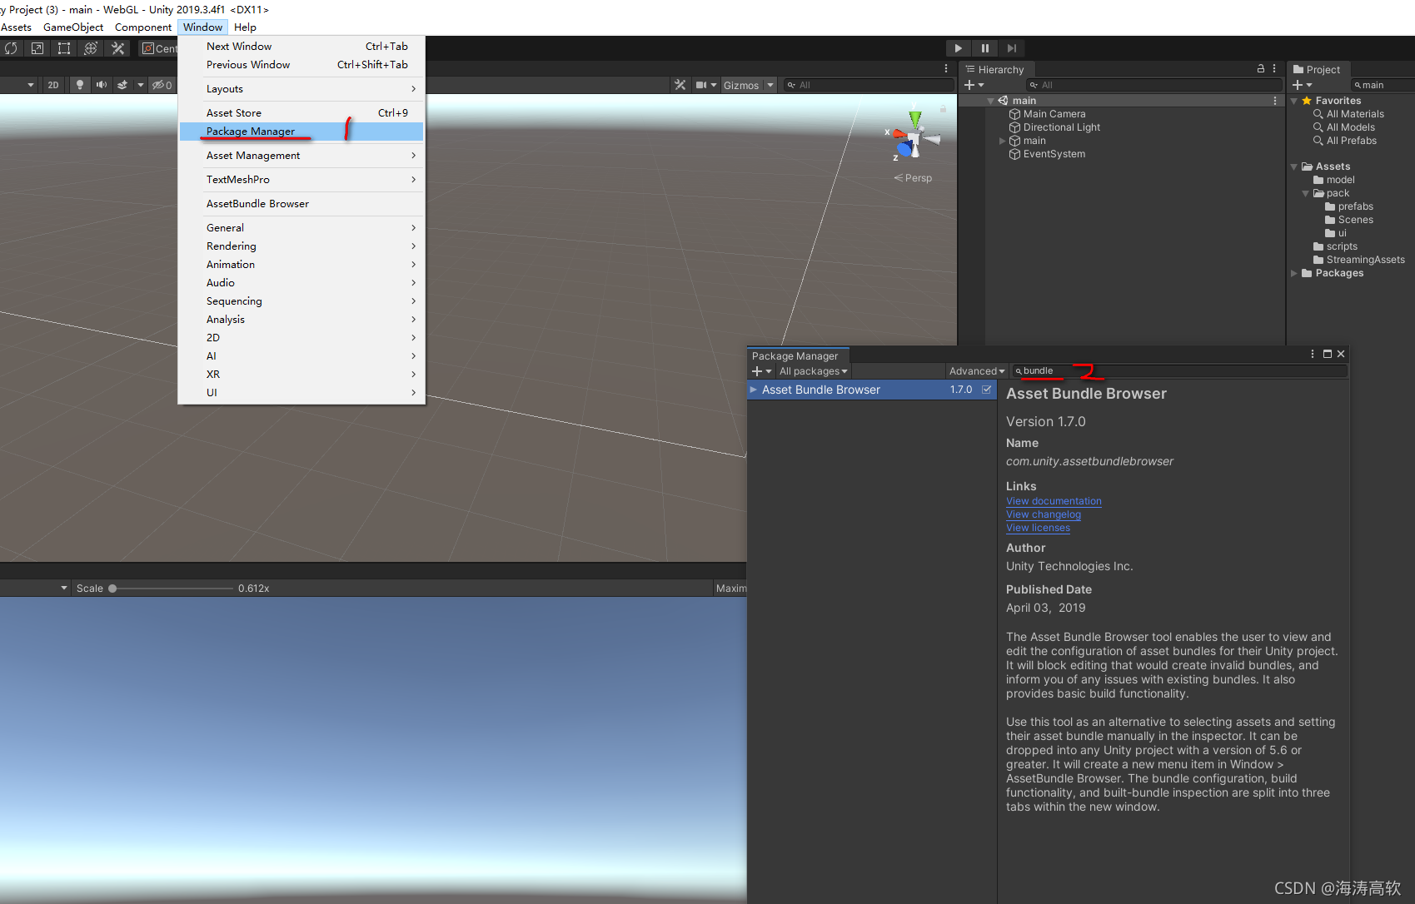
Task: Click Project panel create plus button
Action: [1302, 85]
